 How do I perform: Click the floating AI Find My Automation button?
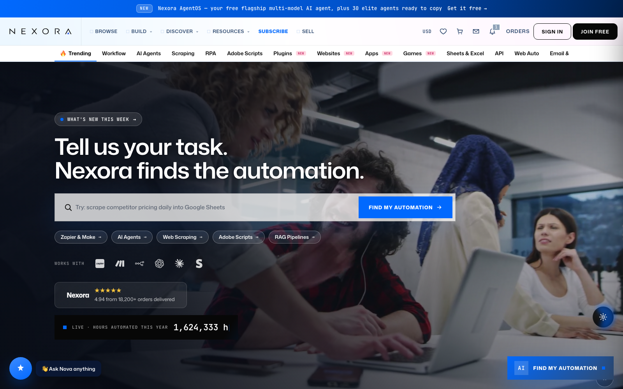560,368
